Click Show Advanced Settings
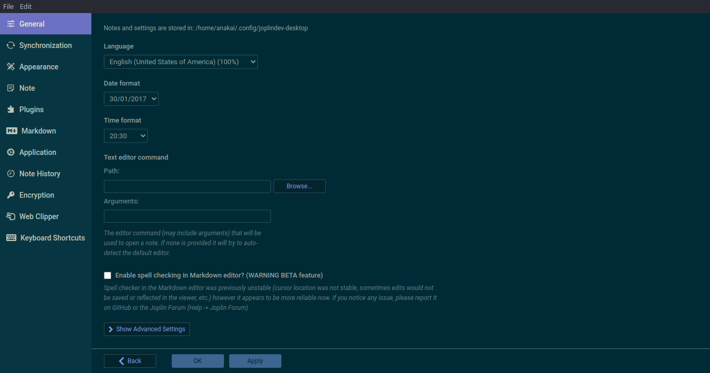Screen dimensions: 710x373 [x=147, y=329]
